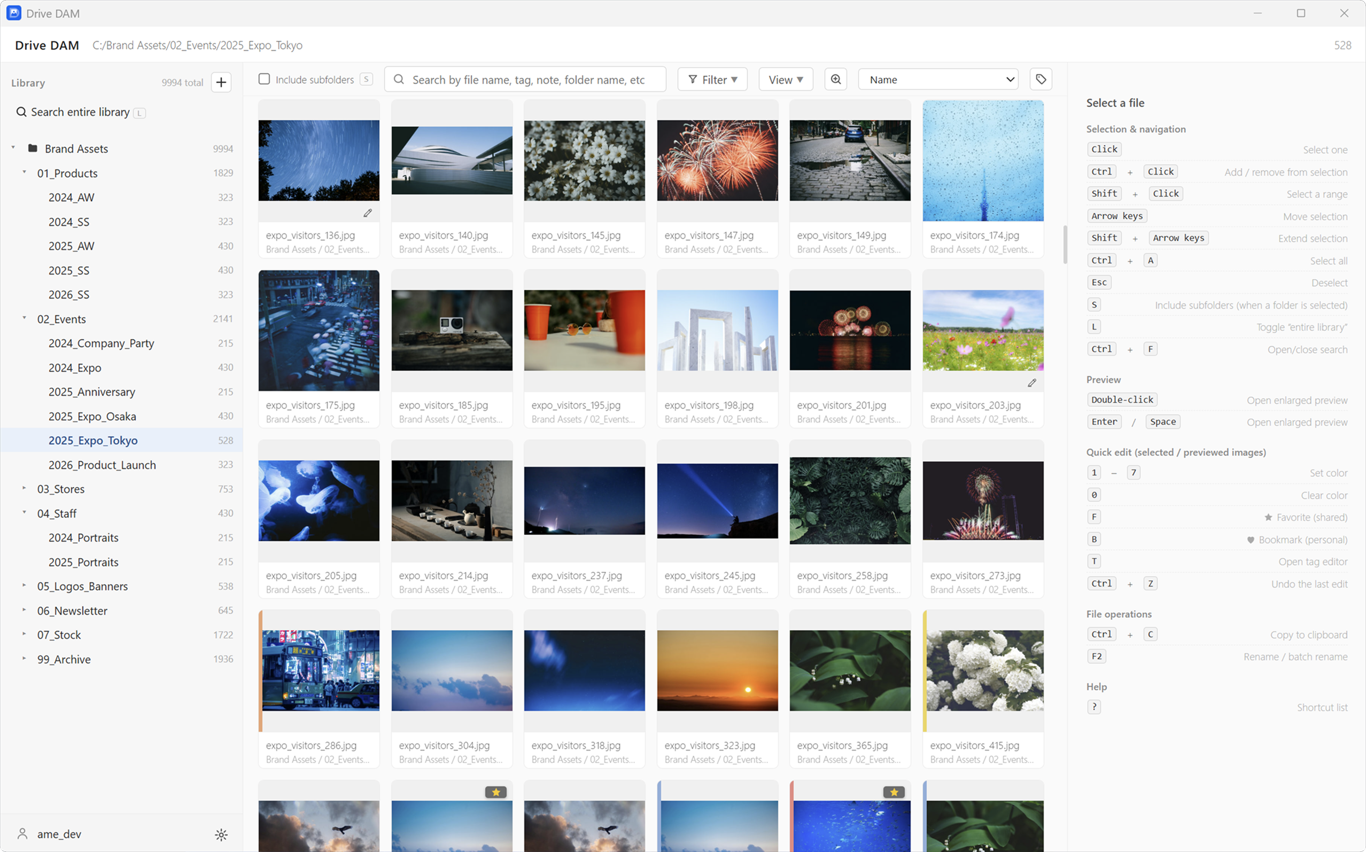Select the 2025_Anniversary folder
The height and width of the screenshot is (852, 1366).
pyautogui.click(x=122, y=392)
